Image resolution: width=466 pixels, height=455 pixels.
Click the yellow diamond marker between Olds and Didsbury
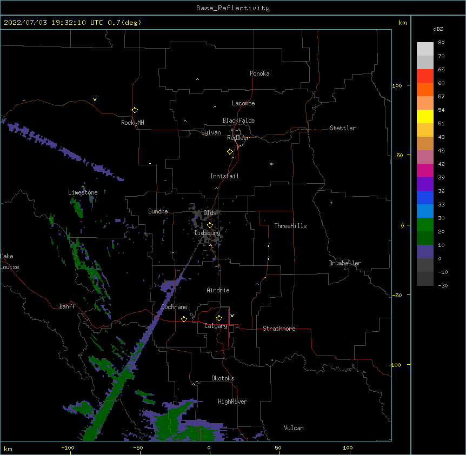point(210,225)
